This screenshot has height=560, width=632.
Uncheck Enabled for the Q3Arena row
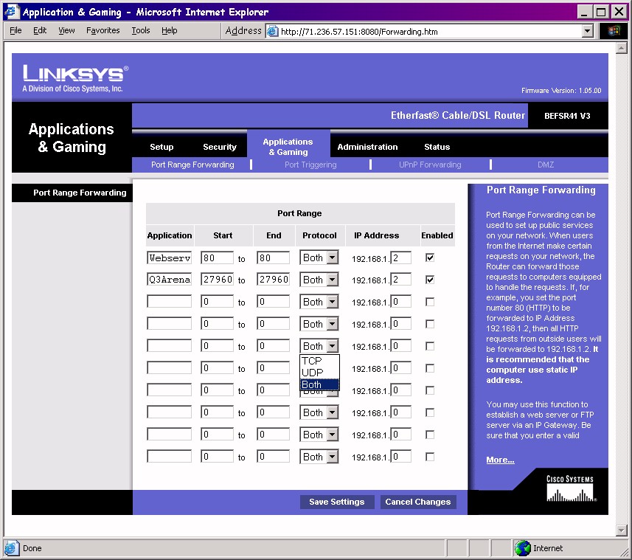[430, 280]
